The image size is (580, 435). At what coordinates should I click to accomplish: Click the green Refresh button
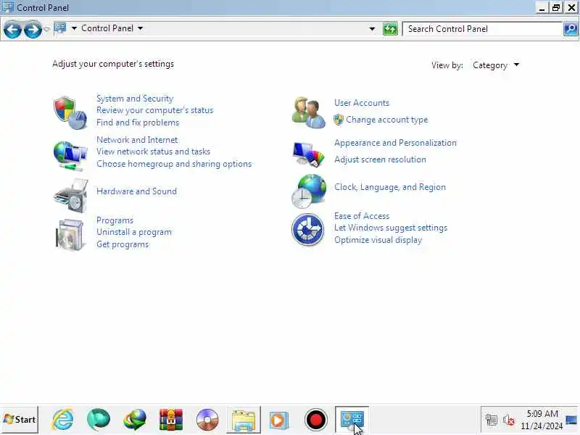point(390,28)
